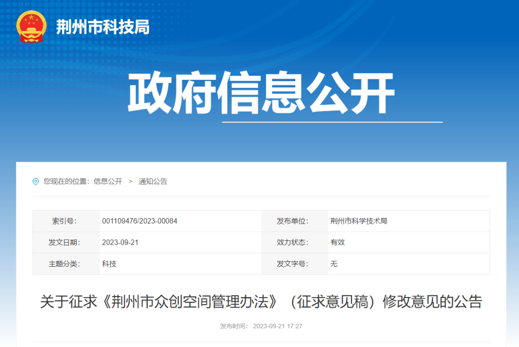Select the date 2023-09-21

(120, 242)
